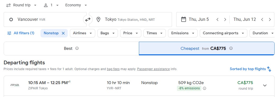277x97 pixels.
Task: Select the 10:15 AM ZIPAIR Tokyo flight
Action: tap(139, 86)
